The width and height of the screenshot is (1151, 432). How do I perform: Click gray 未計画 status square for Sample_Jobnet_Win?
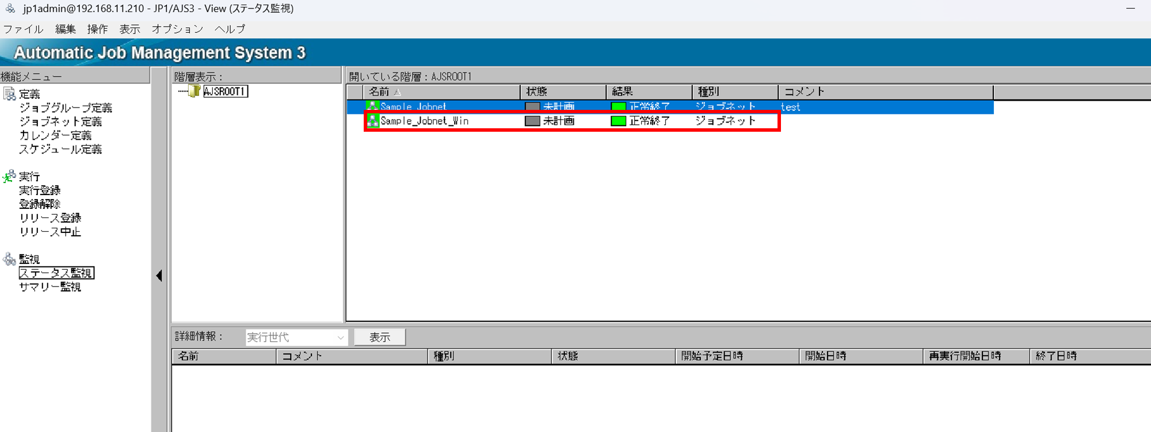[532, 121]
